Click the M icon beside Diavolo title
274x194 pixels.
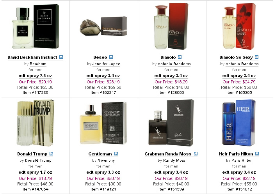click(180, 57)
